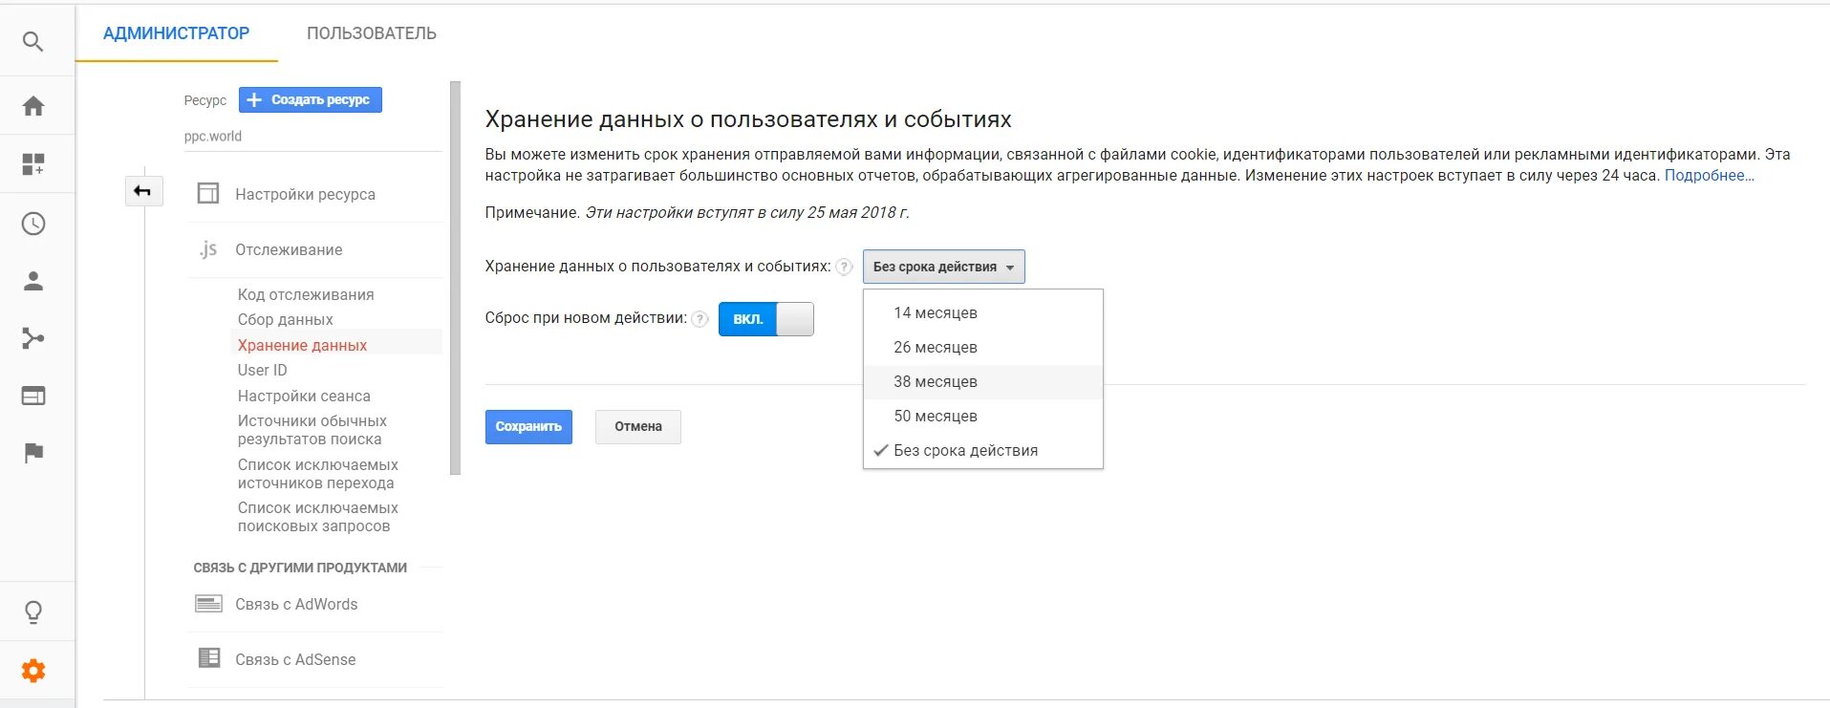Open the ppc.world property selector
The height and width of the screenshot is (708, 1830).
(x=312, y=137)
